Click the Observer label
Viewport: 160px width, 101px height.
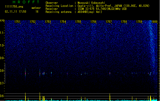pos(52,3)
